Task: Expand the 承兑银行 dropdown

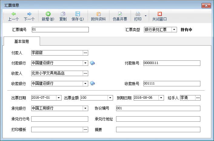Action: pyautogui.click(x=85, y=108)
